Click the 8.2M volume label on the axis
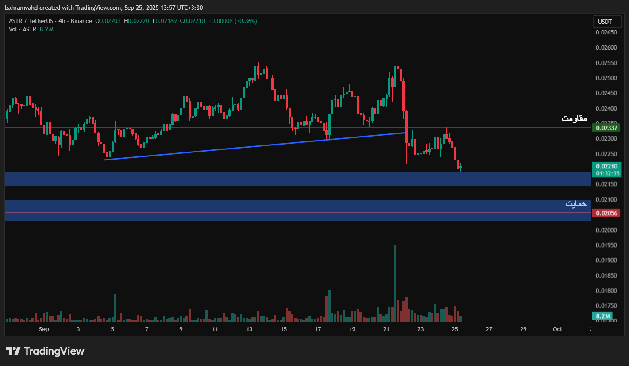Viewport: 629px width, 366px height. (603, 316)
